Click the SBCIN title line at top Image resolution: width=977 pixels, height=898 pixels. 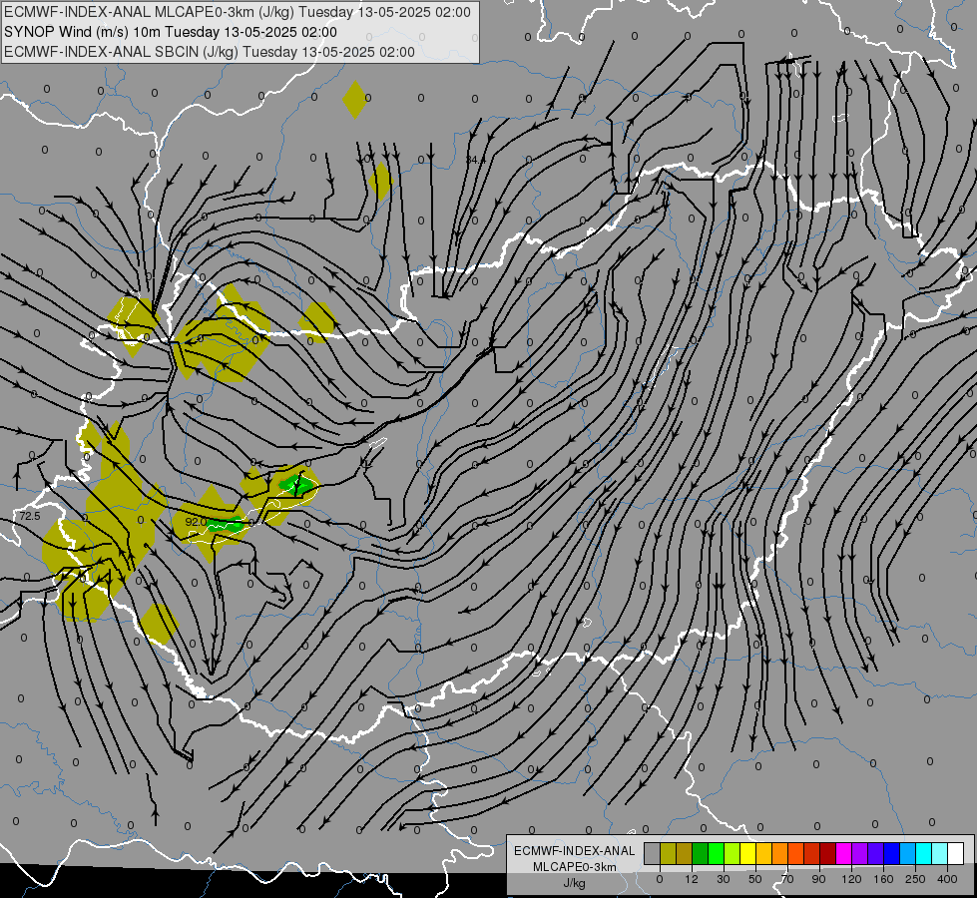coord(210,52)
